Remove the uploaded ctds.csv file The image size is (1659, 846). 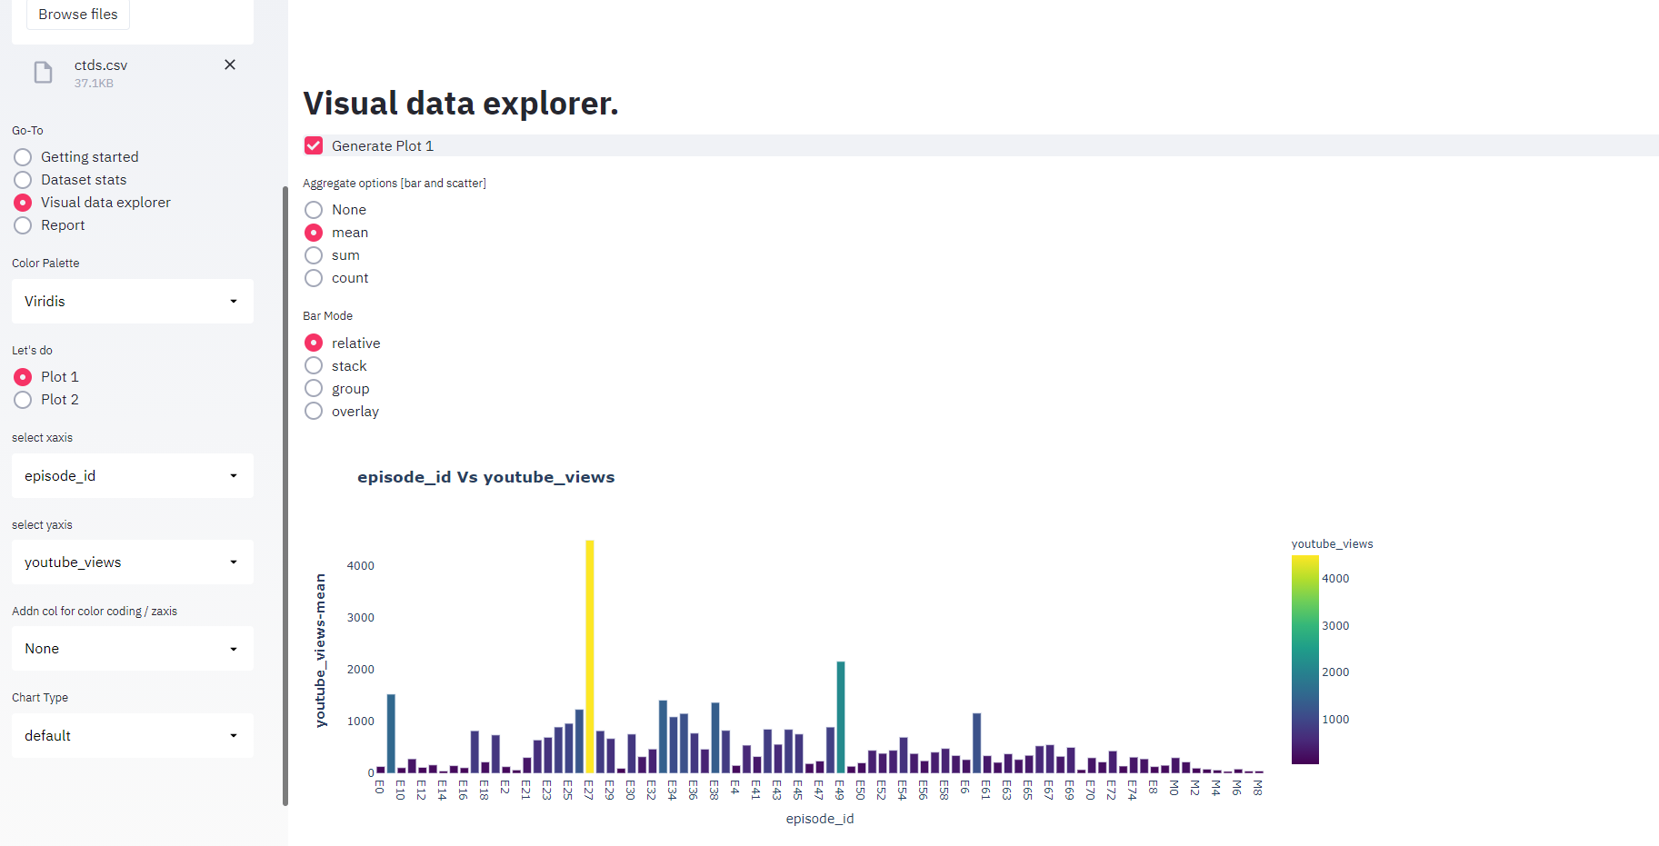[230, 65]
